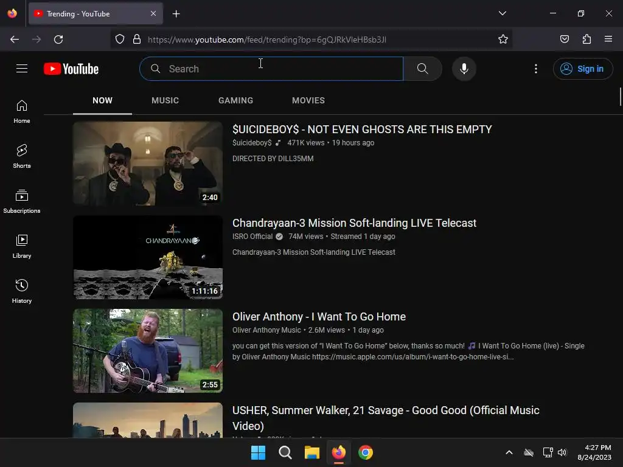Open History in sidebar
Image resolution: width=623 pixels, height=467 pixels.
(x=22, y=291)
